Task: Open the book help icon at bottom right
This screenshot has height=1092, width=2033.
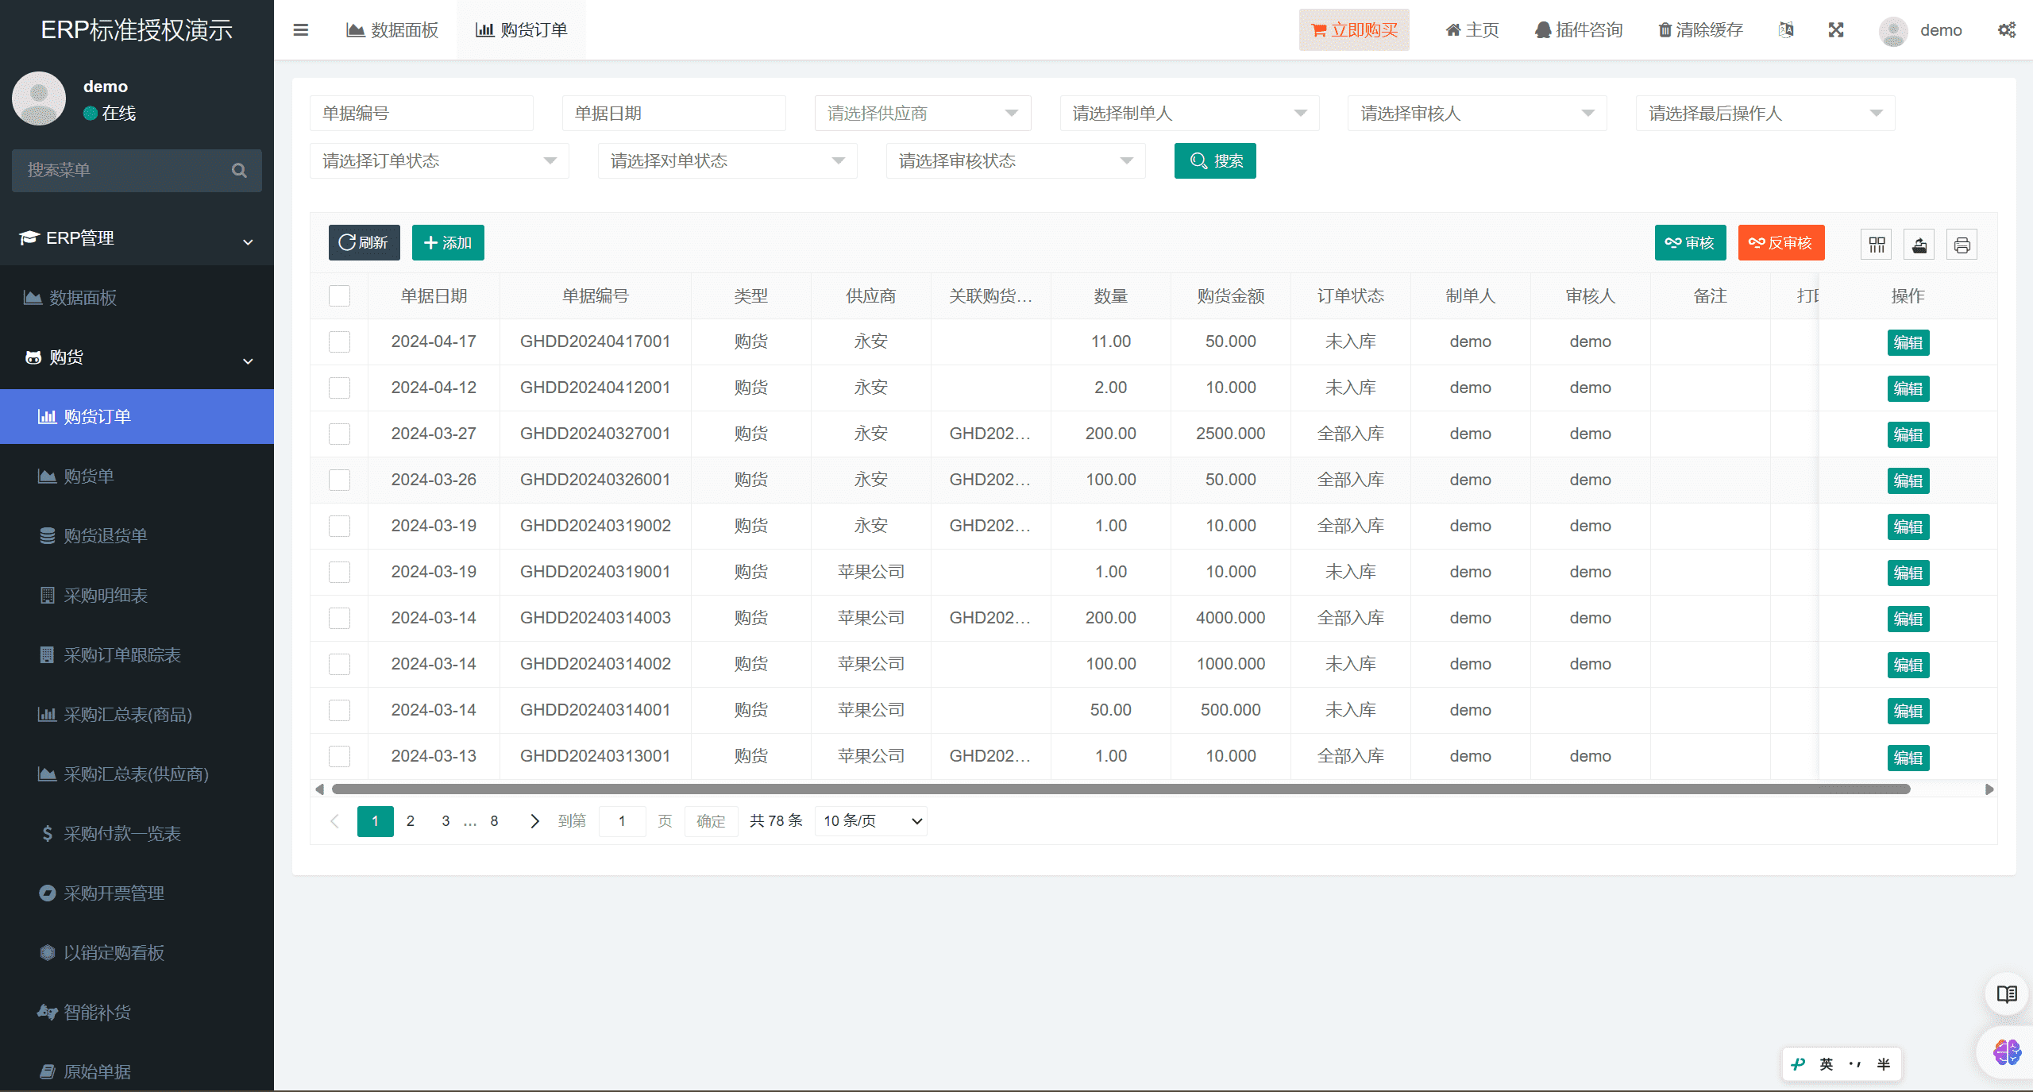Action: click(x=2007, y=994)
